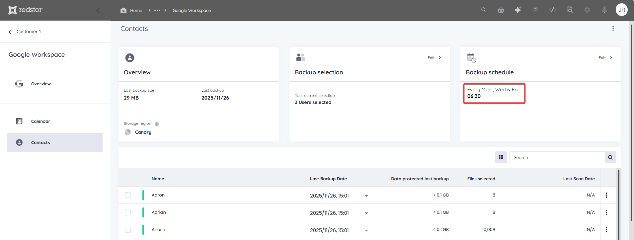Toggle the list view icon button
The width and height of the screenshot is (634, 240).
point(501,157)
